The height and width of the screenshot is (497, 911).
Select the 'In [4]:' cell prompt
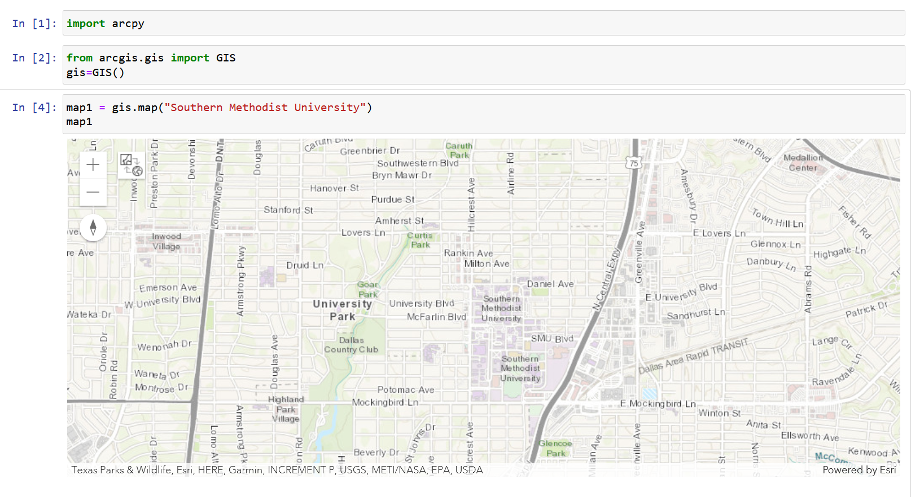click(34, 107)
